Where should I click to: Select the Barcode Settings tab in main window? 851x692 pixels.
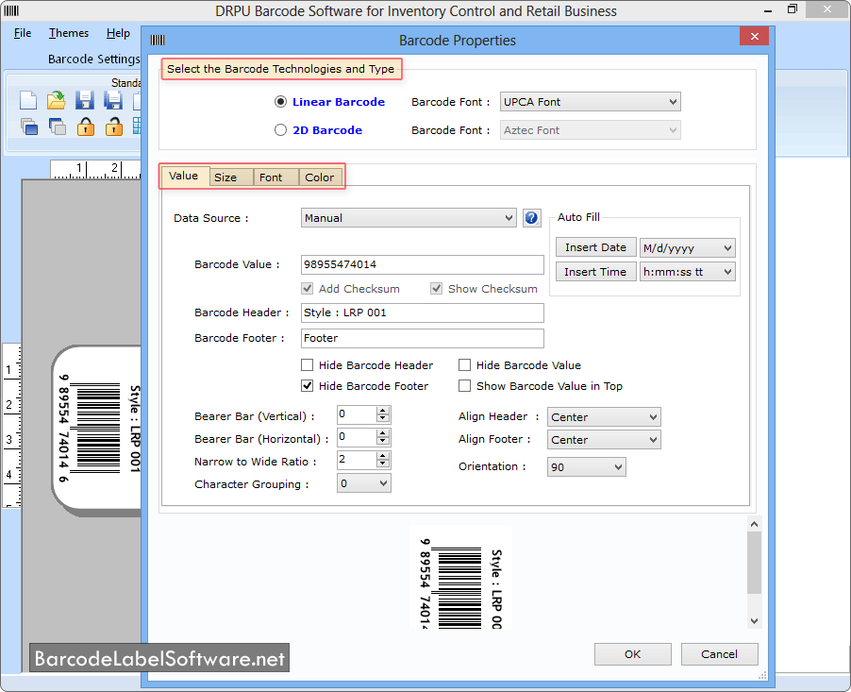point(94,59)
